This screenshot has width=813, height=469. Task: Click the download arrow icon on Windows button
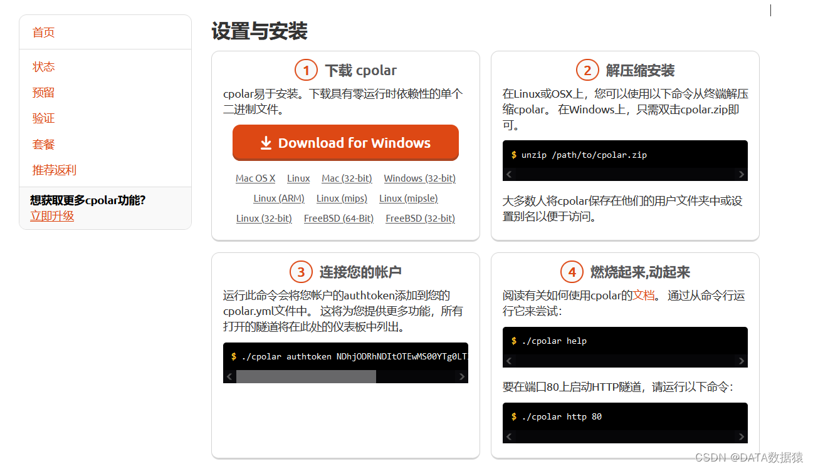[x=266, y=143]
